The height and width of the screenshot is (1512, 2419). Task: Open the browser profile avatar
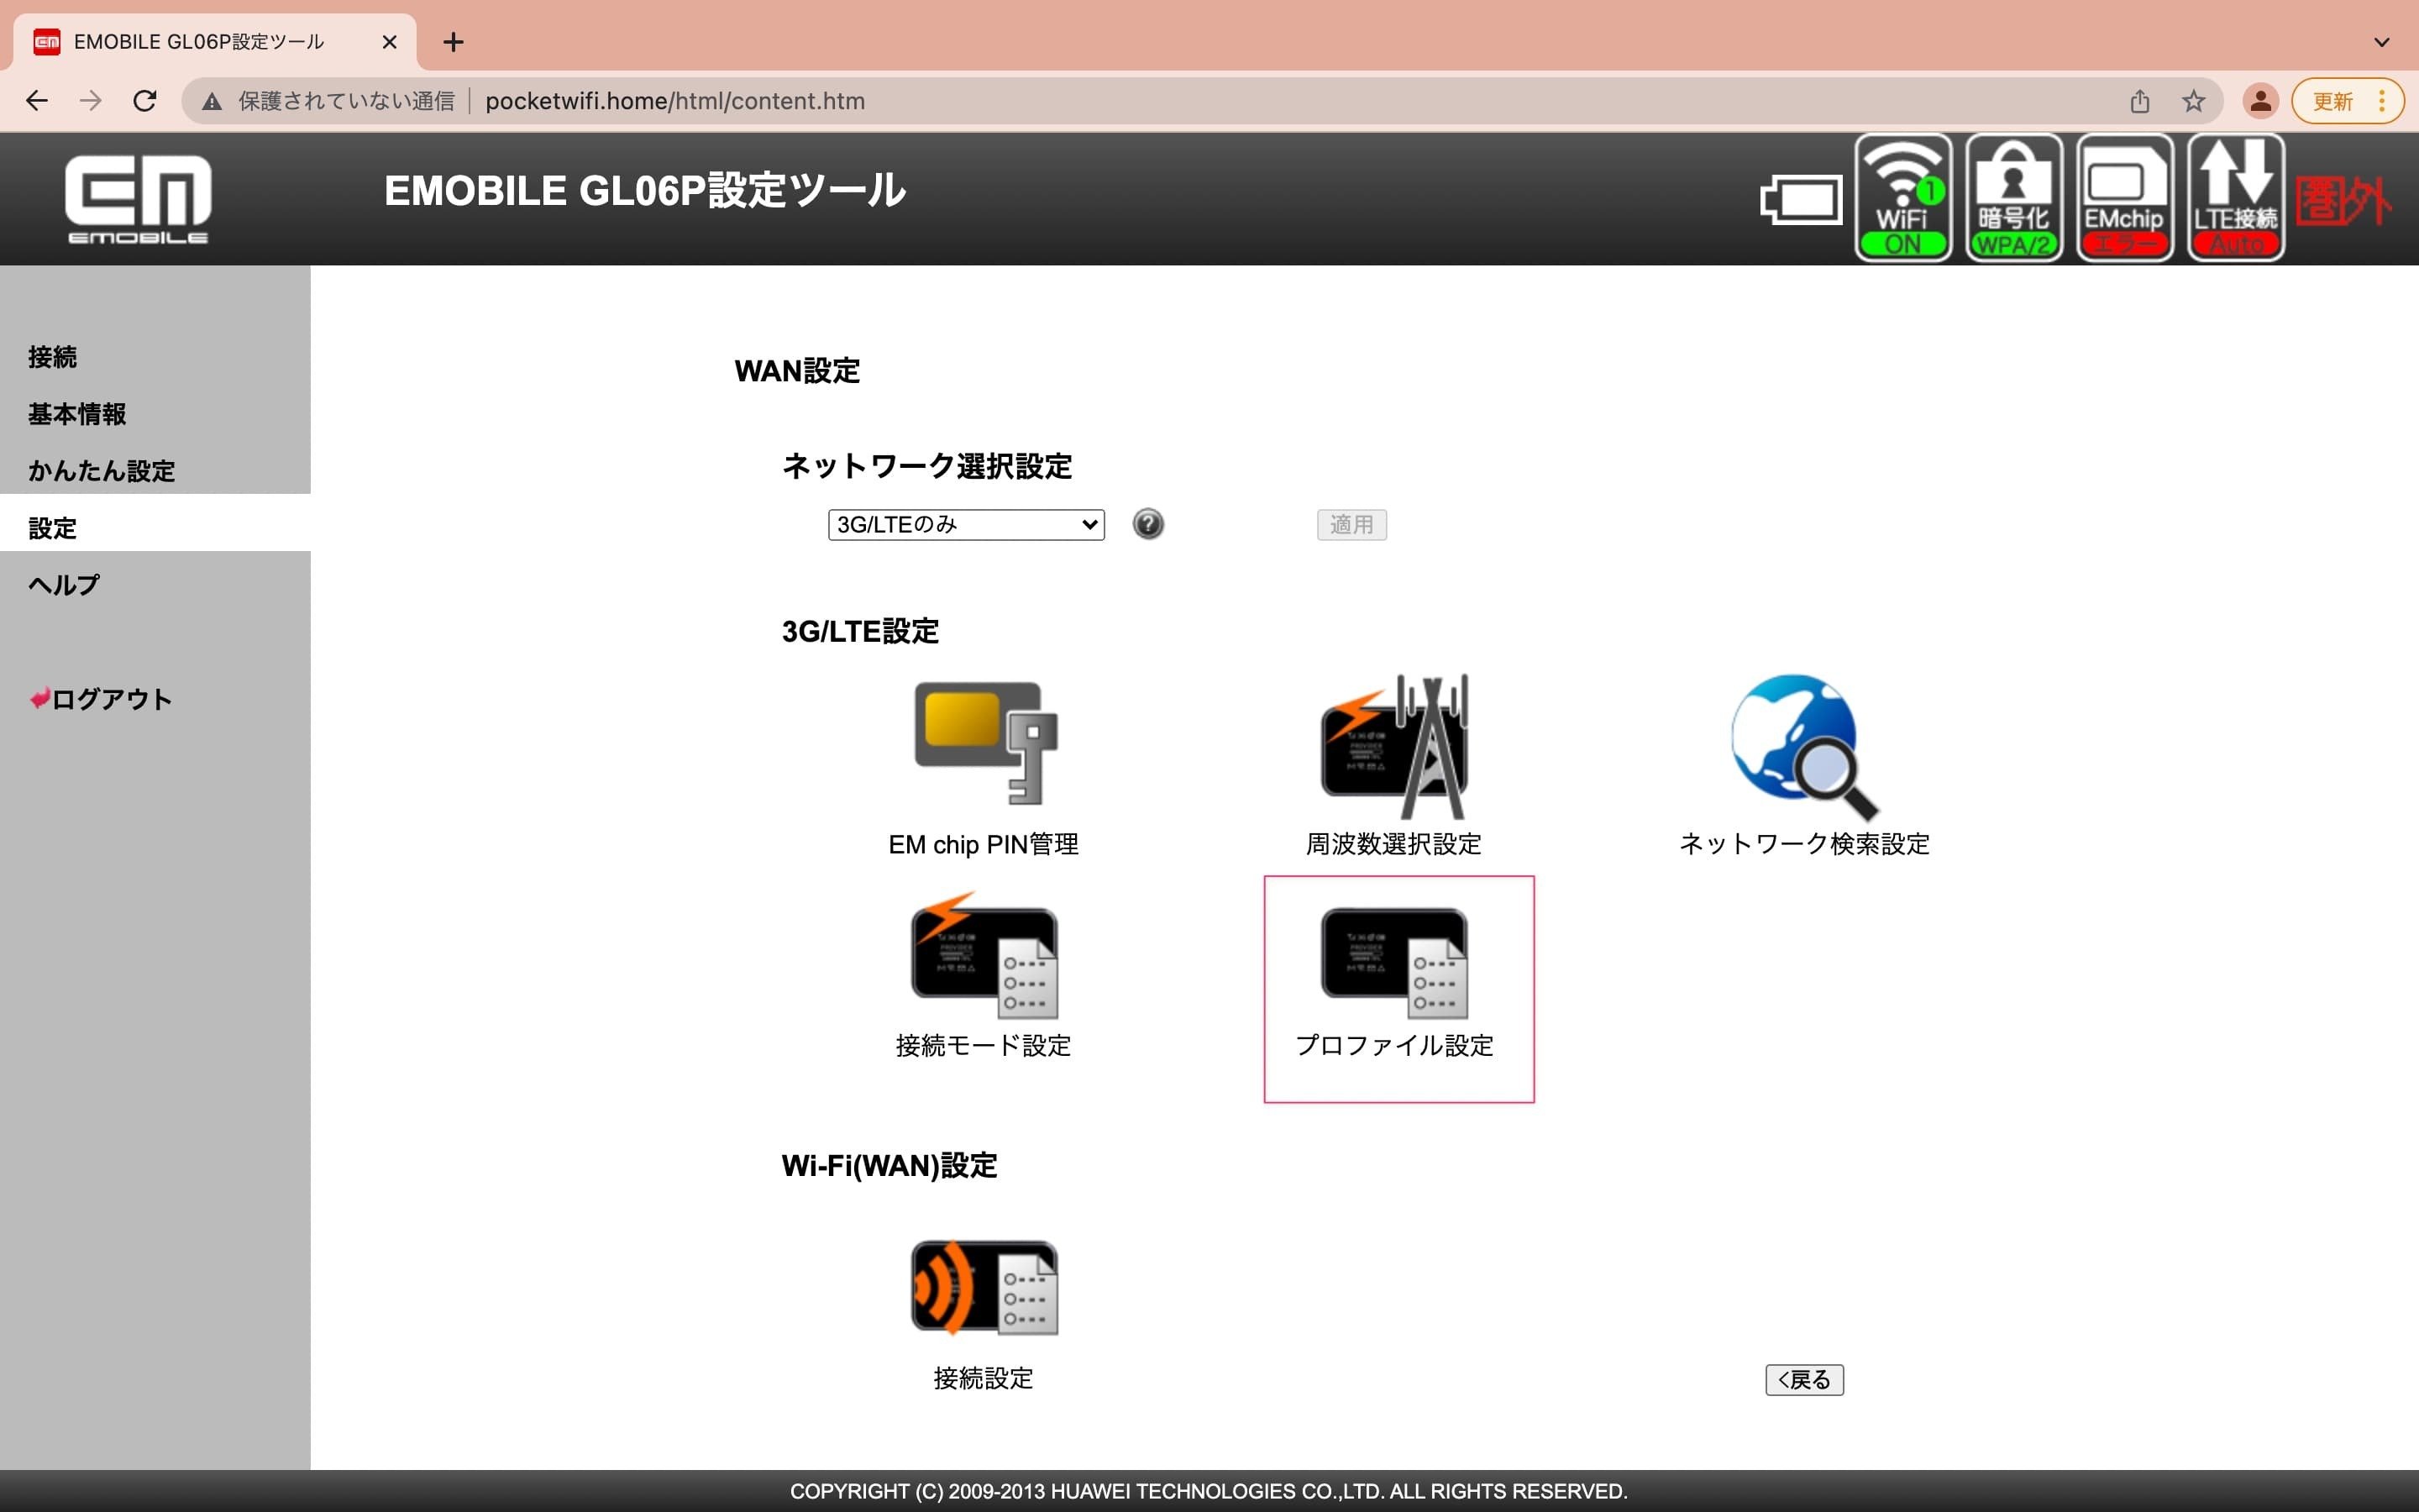pos(2260,101)
